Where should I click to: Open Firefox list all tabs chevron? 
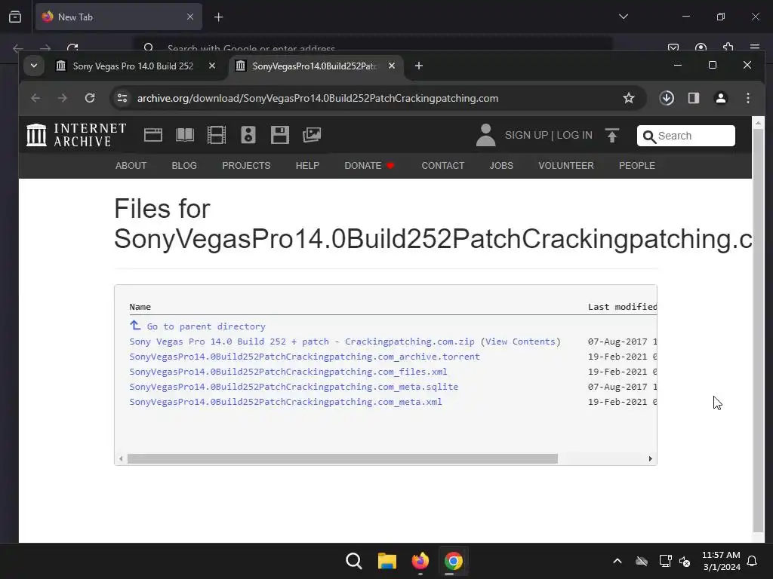pos(623,17)
